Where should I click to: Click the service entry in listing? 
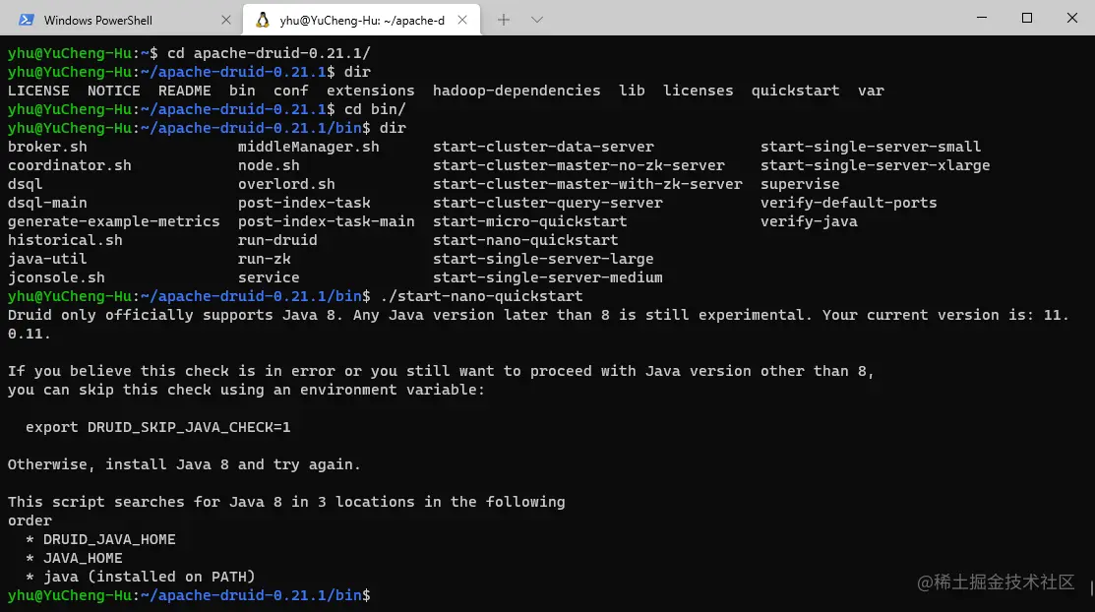(x=269, y=277)
